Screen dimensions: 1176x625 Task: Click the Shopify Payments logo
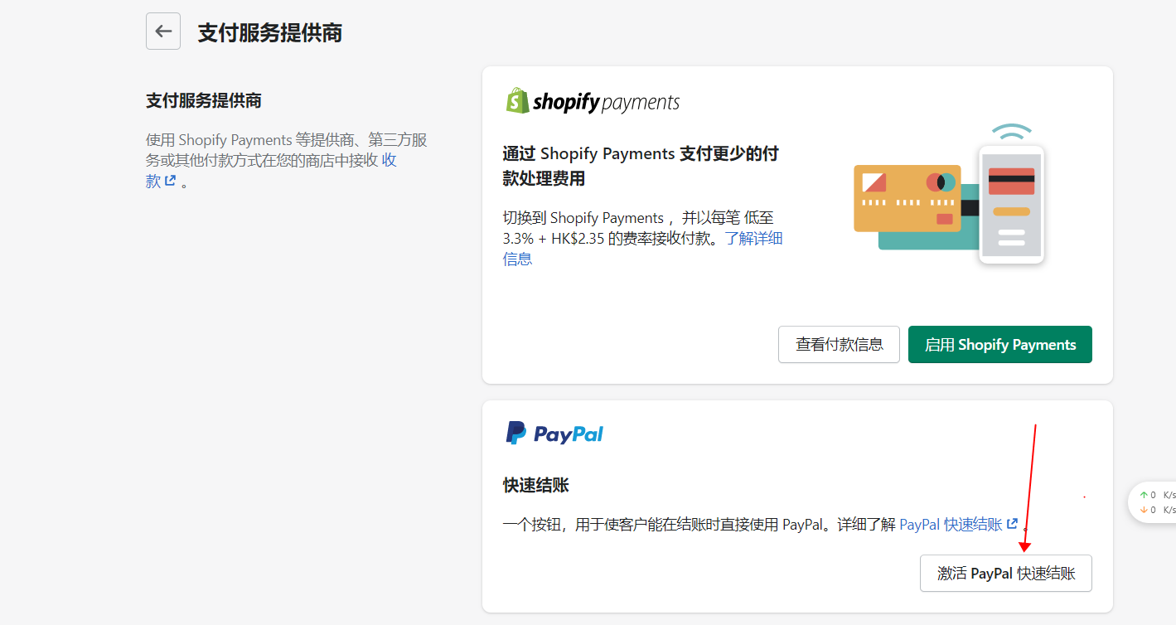(x=593, y=101)
